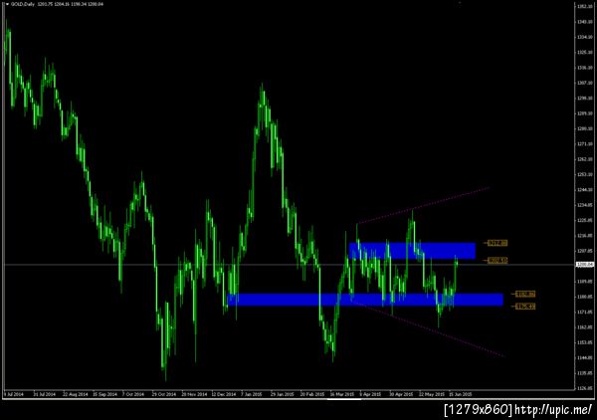Image resolution: width=597 pixels, height=420 pixels.
Task: Click the bottom price label beside upper blue zone
Action: click(x=497, y=261)
